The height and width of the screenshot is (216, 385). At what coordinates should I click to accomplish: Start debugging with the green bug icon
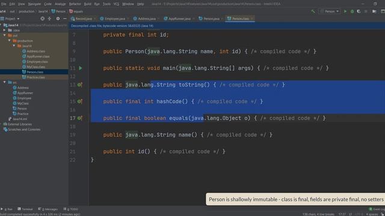click(x=352, y=11)
